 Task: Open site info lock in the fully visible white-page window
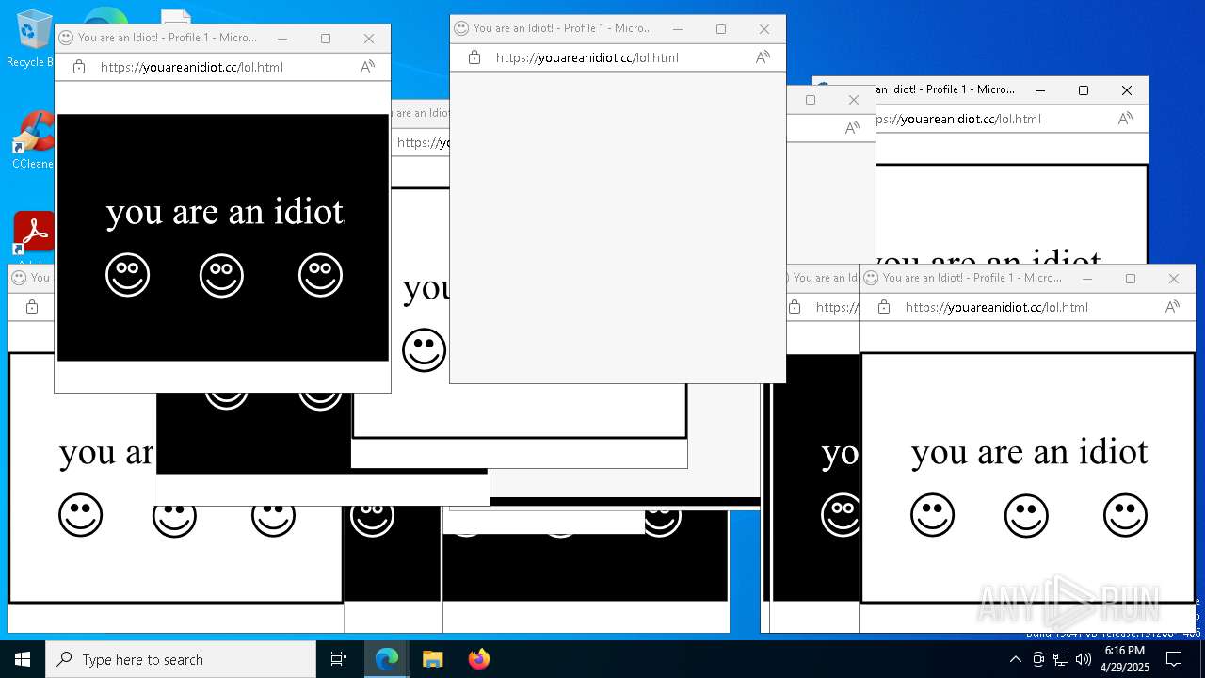pyautogui.click(x=884, y=307)
